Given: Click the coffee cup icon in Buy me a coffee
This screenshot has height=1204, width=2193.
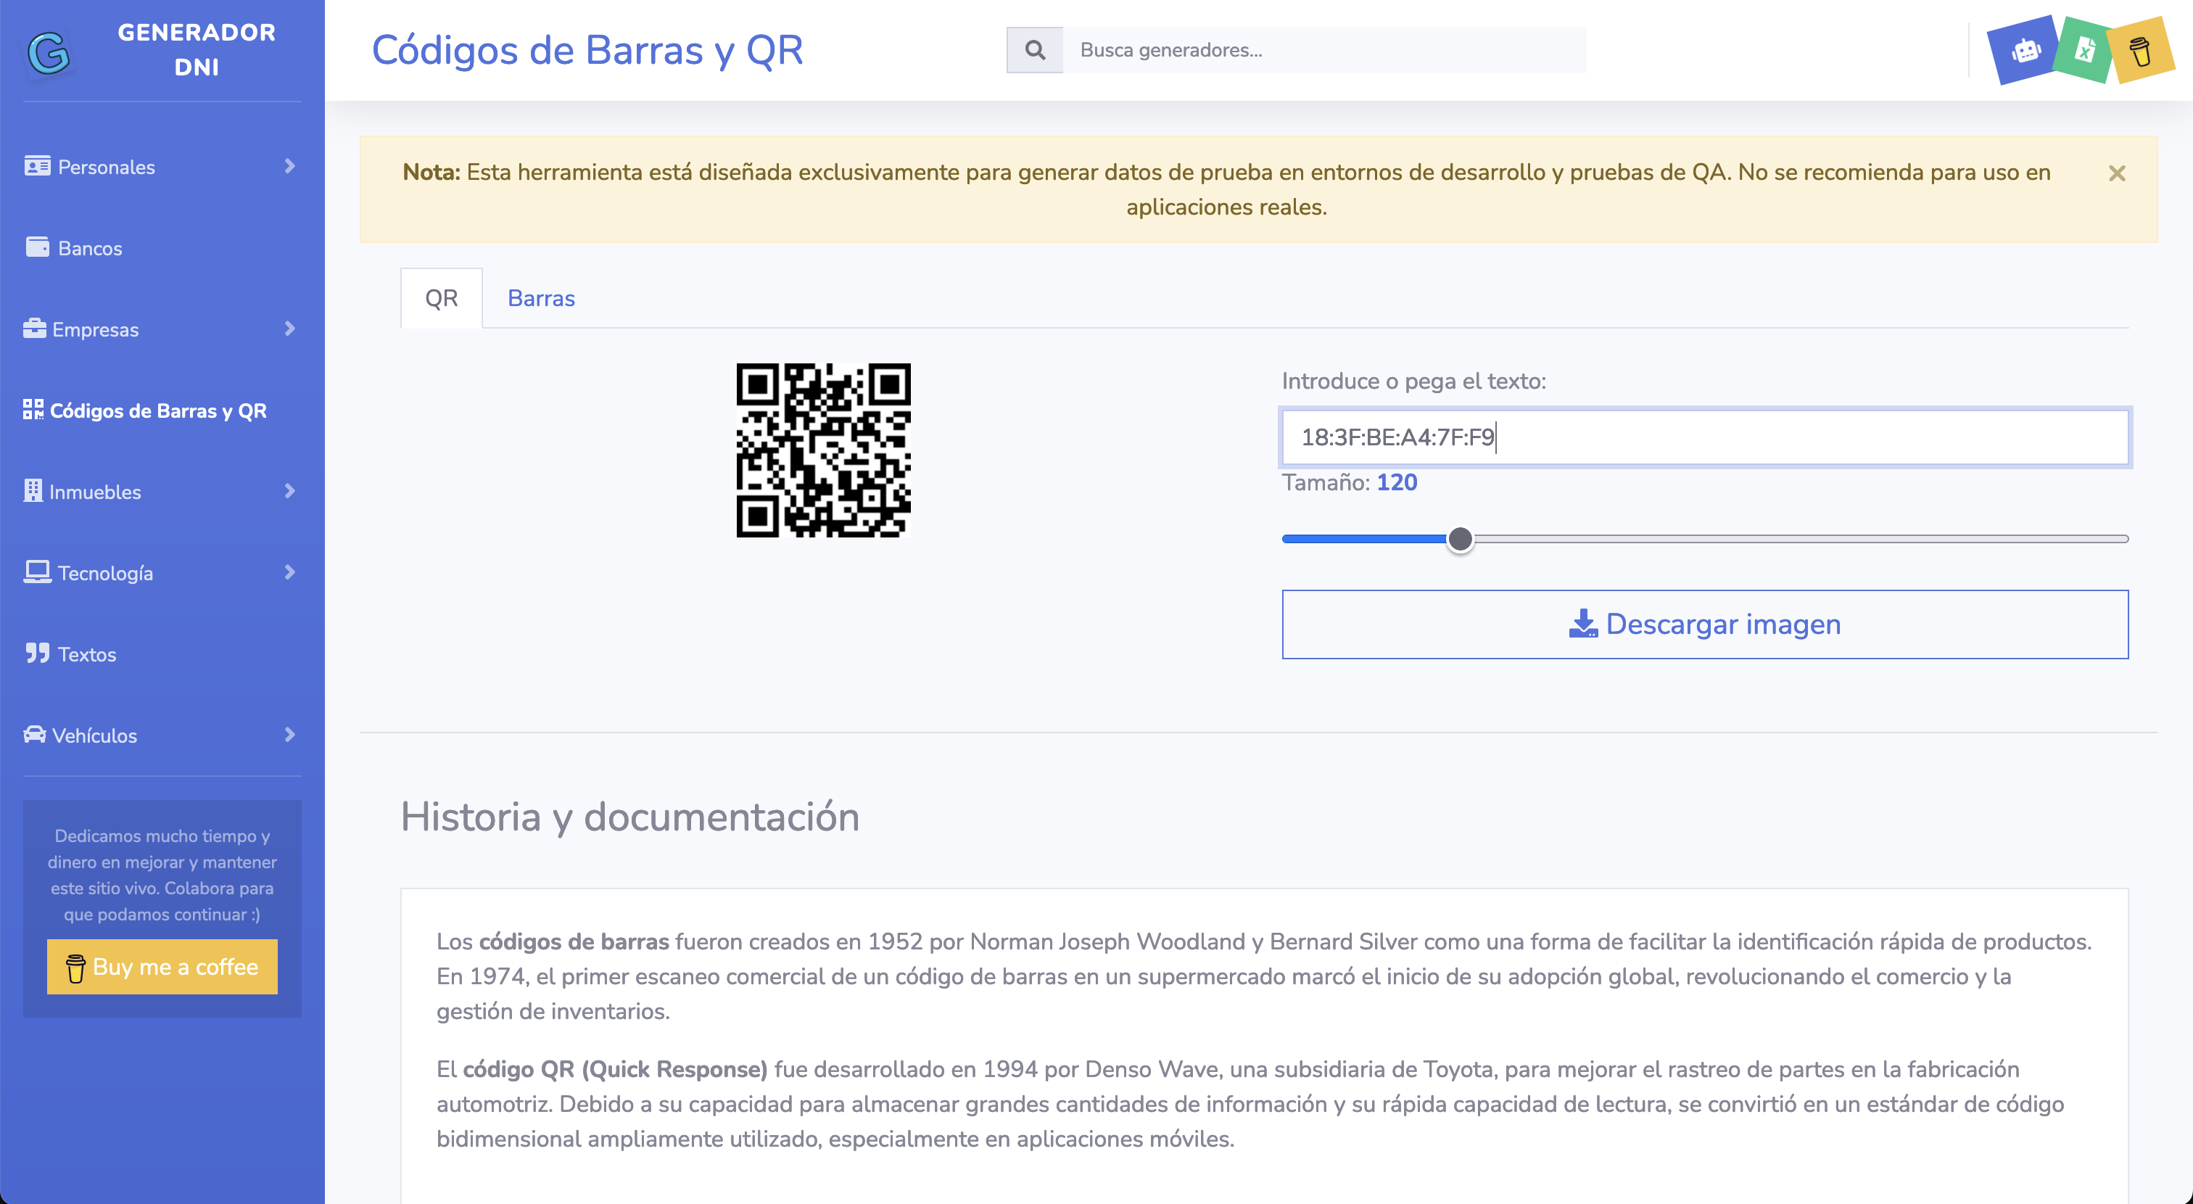Looking at the screenshot, I should 75,968.
